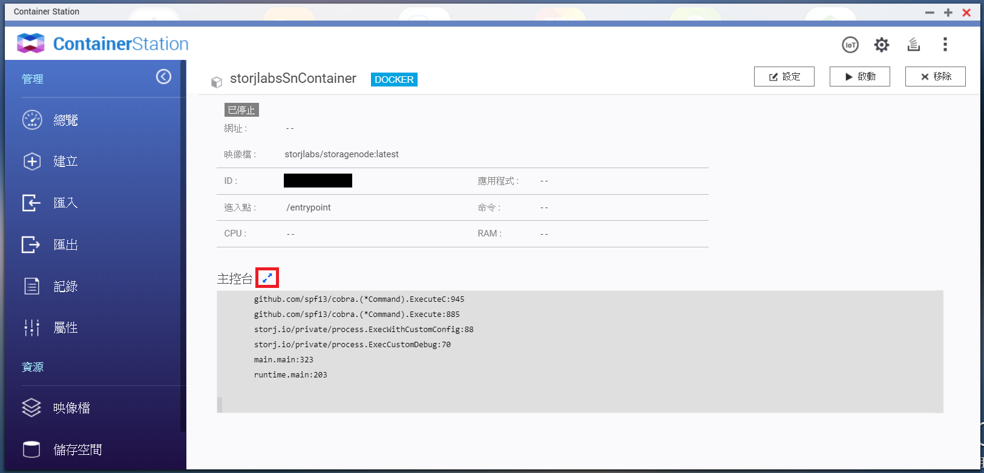Screen dimensions: 984x473
Task: Click the 建立 plus icon
Action: pyautogui.click(x=32, y=161)
